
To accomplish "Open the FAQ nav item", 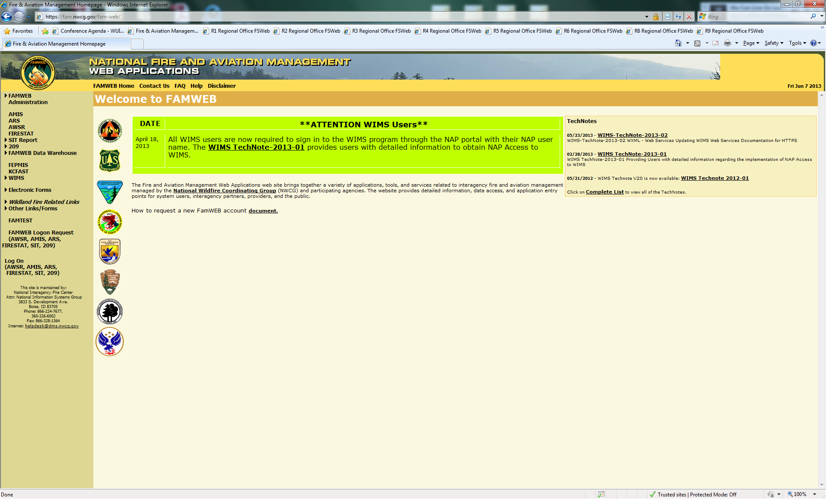I will tap(180, 86).
